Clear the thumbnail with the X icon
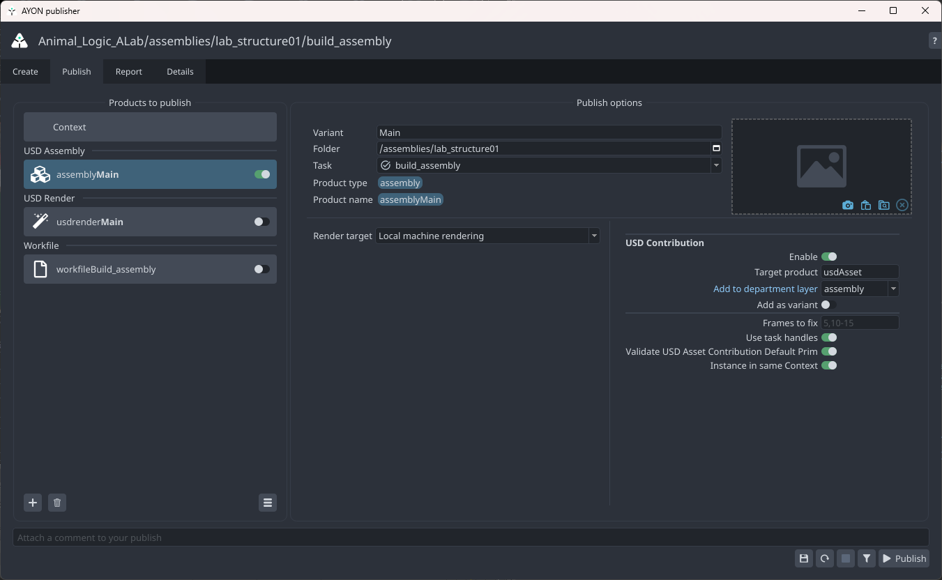 click(902, 205)
